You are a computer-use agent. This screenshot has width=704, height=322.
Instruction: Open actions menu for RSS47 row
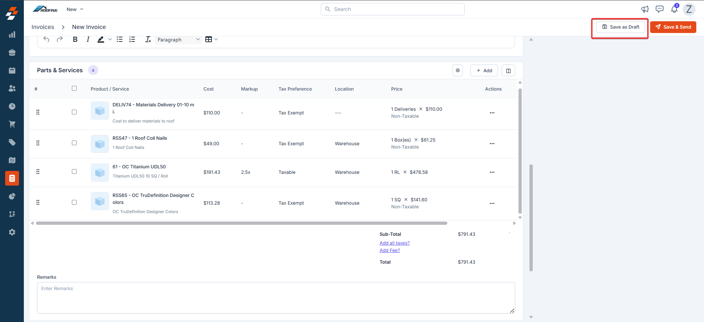(x=492, y=144)
